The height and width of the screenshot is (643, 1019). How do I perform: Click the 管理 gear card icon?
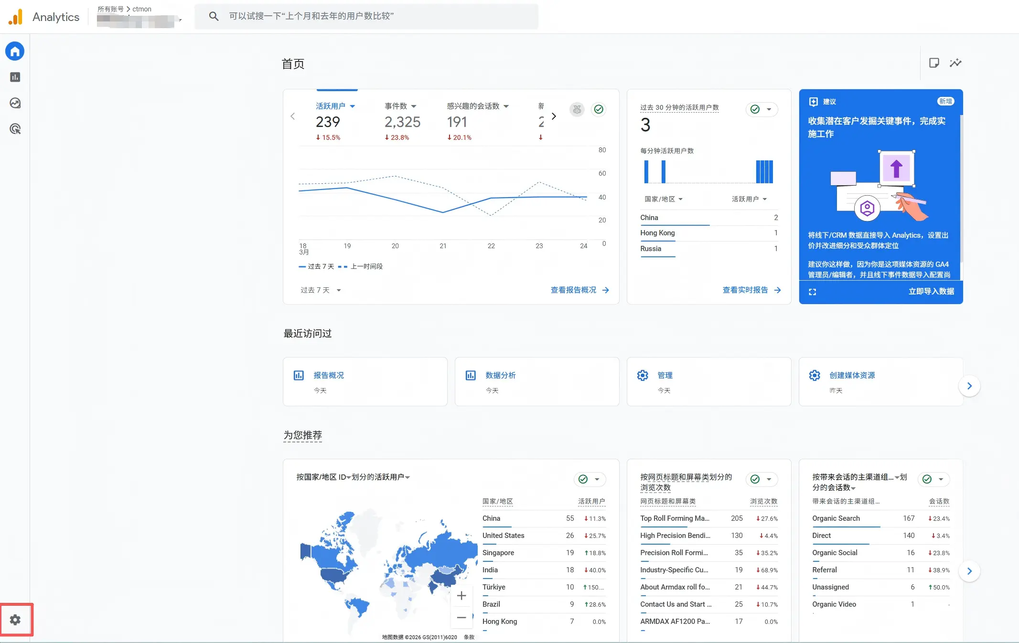643,375
